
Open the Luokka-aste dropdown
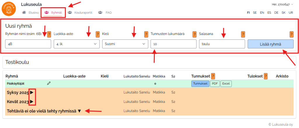pyautogui.click(x=77, y=44)
